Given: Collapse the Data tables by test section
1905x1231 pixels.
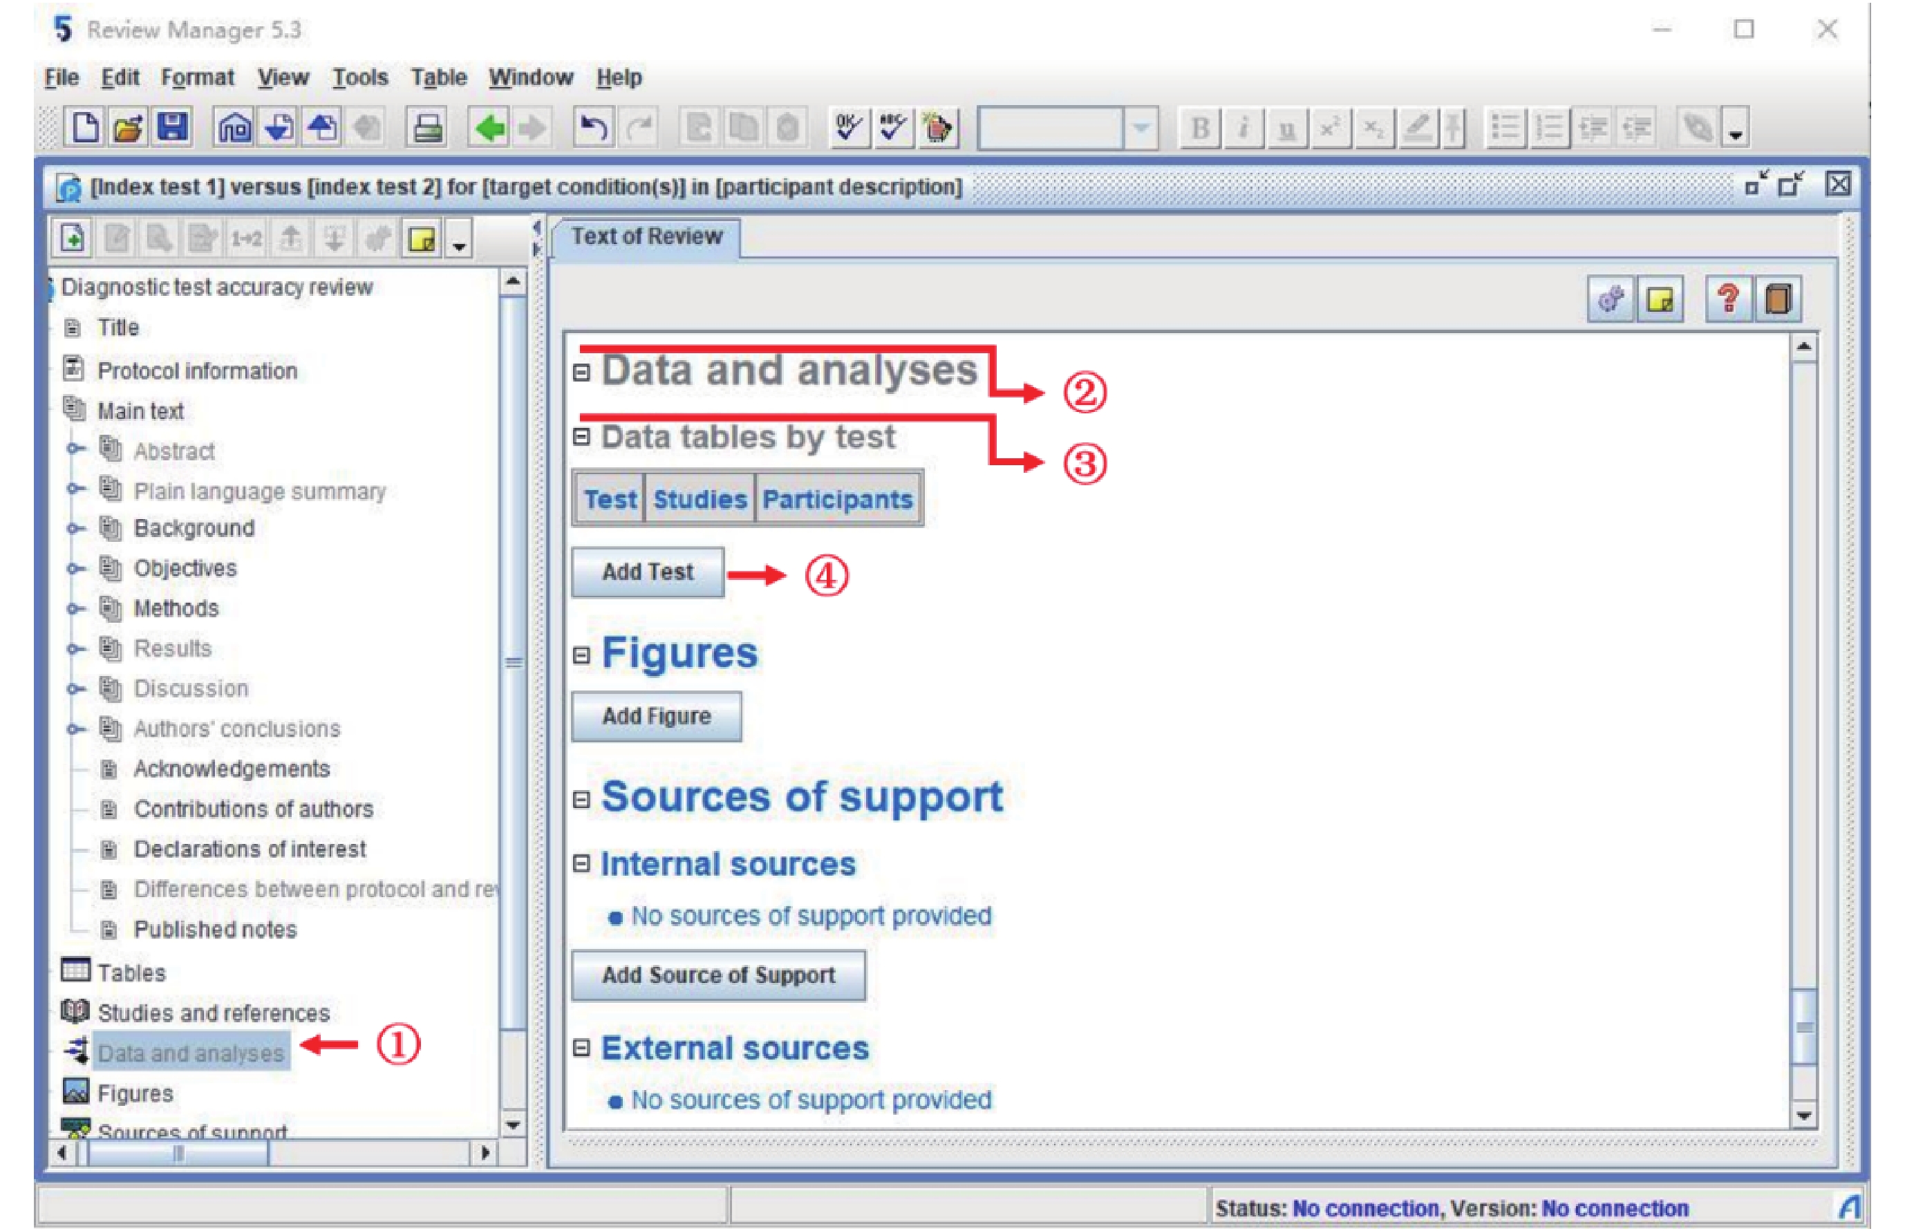Looking at the screenshot, I should [x=581, y=438].
